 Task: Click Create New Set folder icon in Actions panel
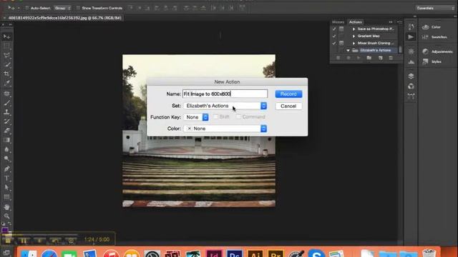(369, 58)
